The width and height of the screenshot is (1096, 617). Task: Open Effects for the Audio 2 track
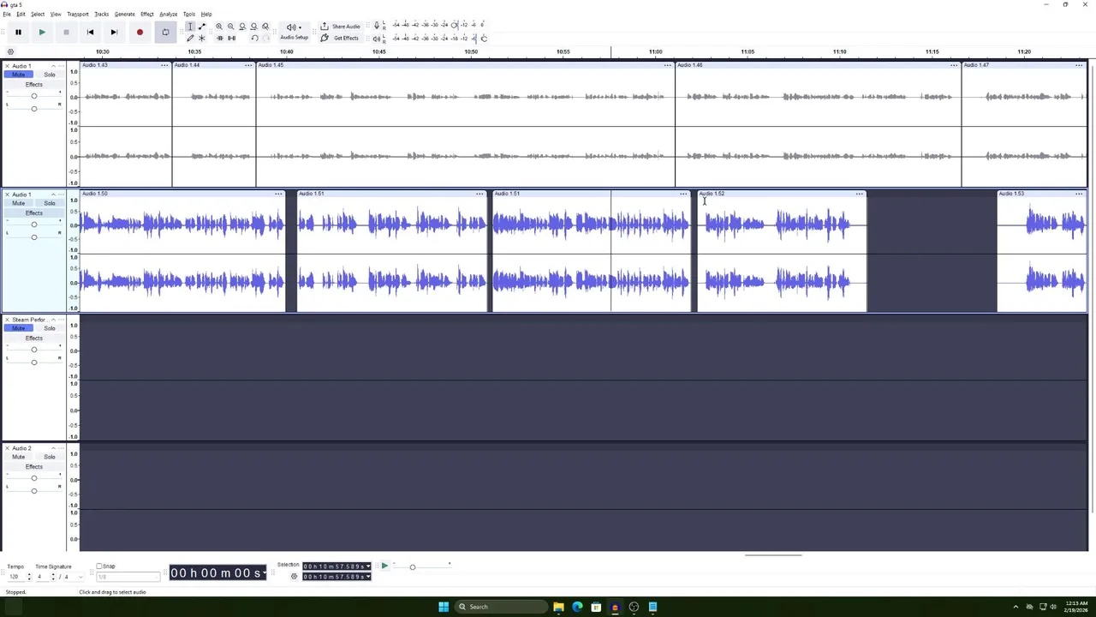(x=33, y=467)
